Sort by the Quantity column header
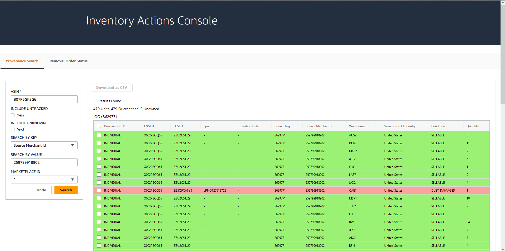This screenshot has height=251, width=505. (x=472, y=126)
